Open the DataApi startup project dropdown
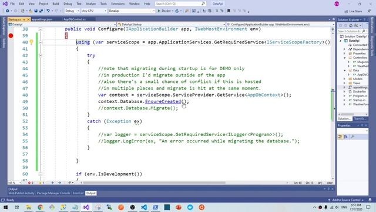Image resolution: width=376 pixels, height=212 pixels. pos(132,11)
